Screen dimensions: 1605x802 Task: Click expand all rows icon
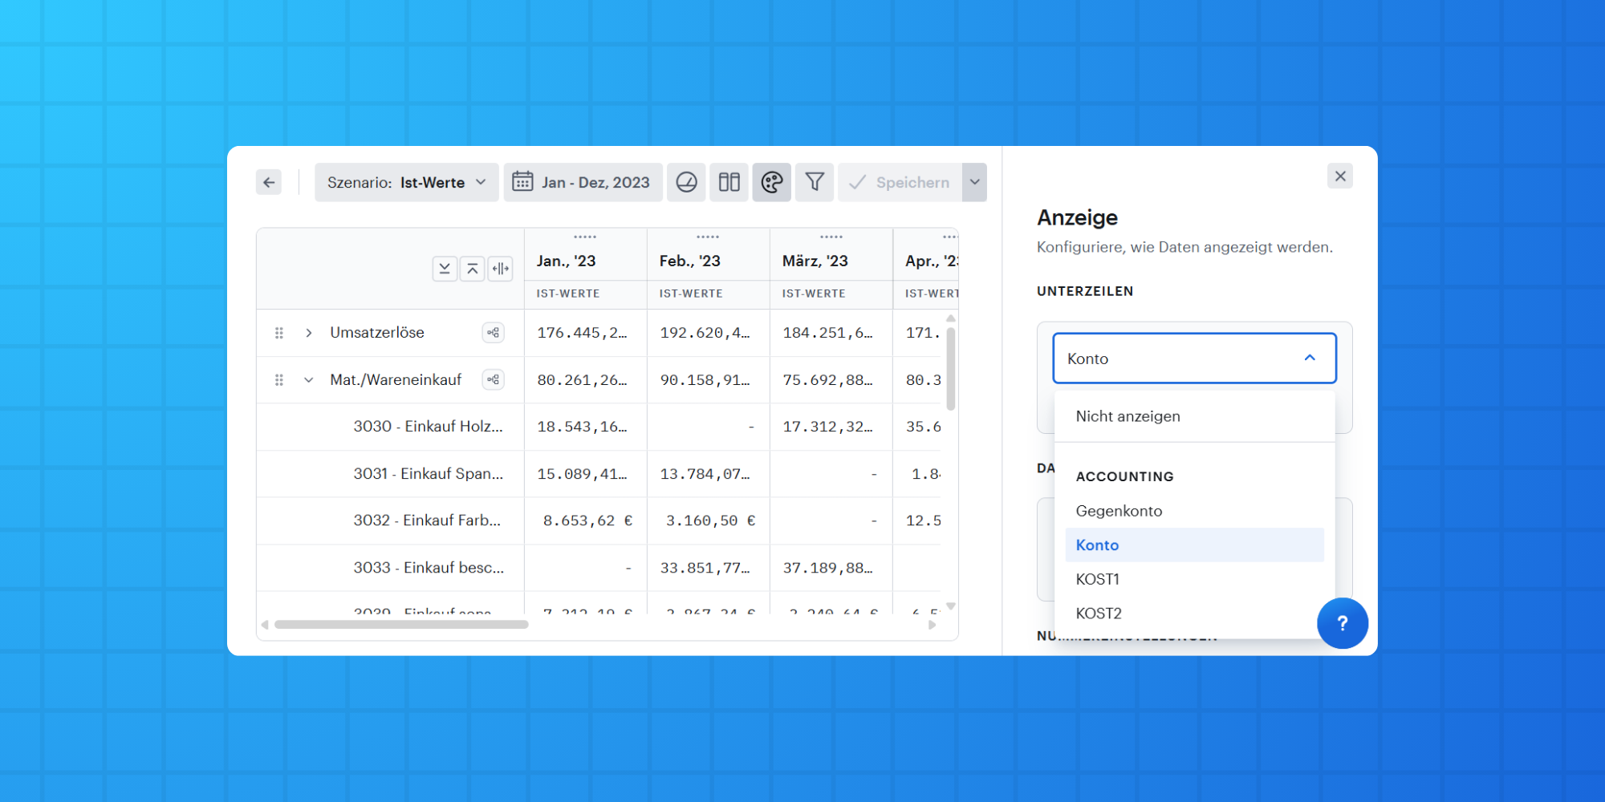445,269
